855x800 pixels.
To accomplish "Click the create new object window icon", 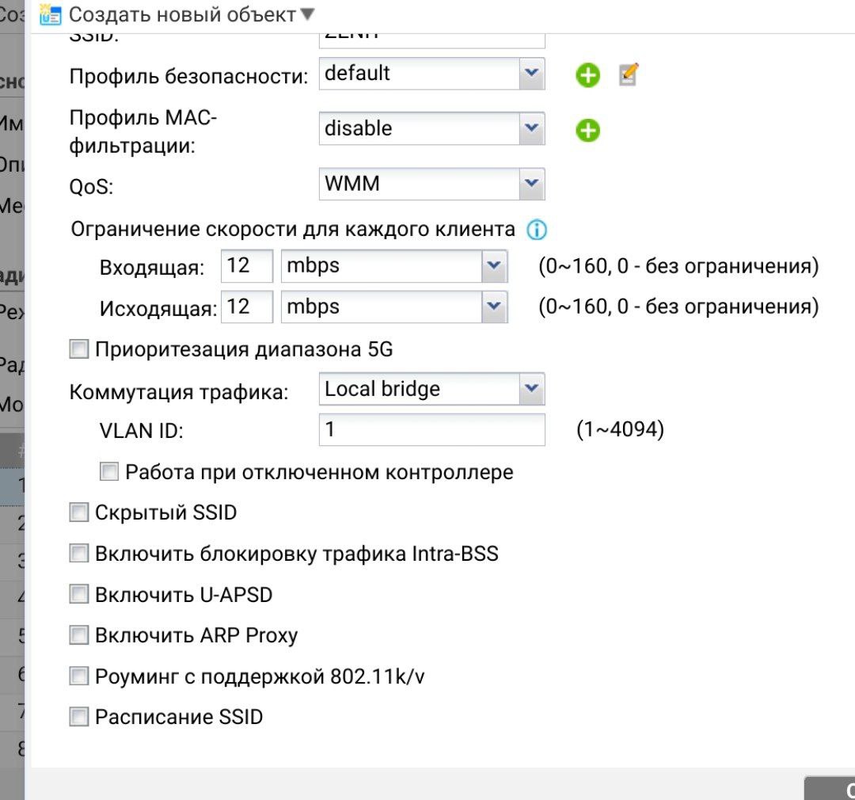I will [x=51, y=14].
